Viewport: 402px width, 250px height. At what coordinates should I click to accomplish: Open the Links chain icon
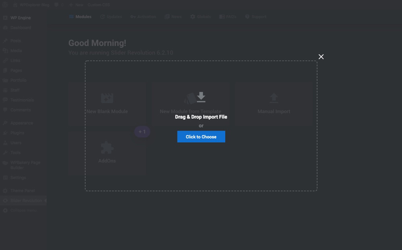point(5,61)
